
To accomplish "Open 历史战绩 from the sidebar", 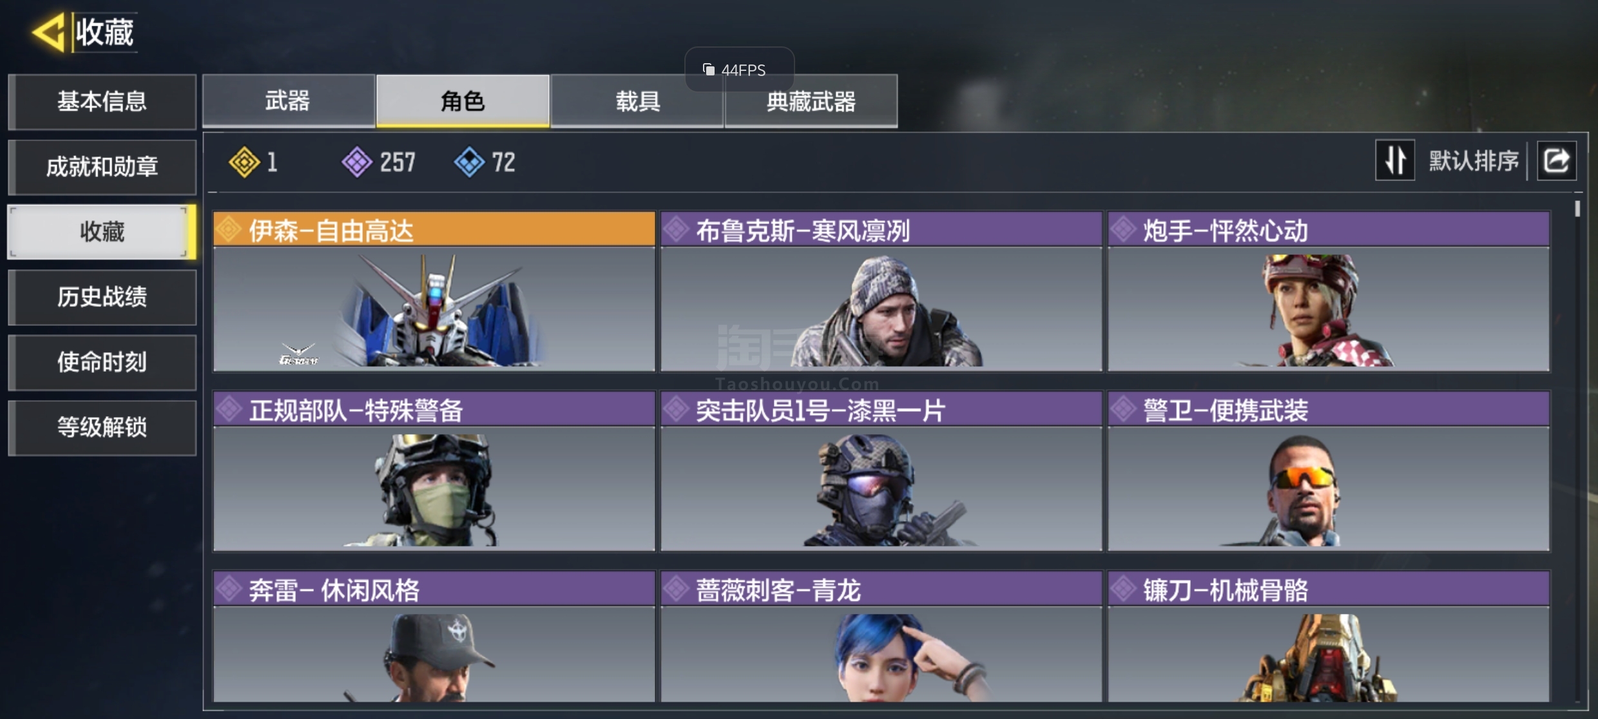I will tap(102, 297).
